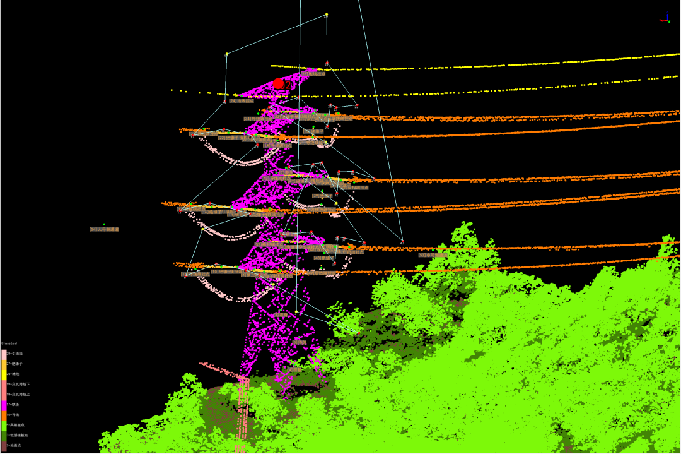
Task: Click the [34]导线端挂点 label on the tower
Action: [x=258, y=118]
